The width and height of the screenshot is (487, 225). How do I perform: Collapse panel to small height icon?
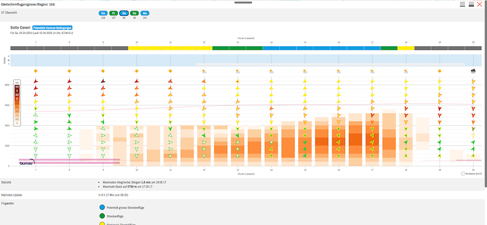click(x=463, y=4)
